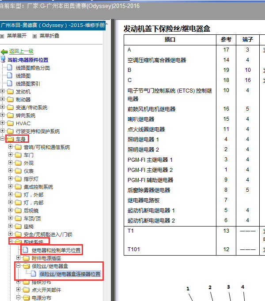Click the 线路图索引 document icon

10,83
